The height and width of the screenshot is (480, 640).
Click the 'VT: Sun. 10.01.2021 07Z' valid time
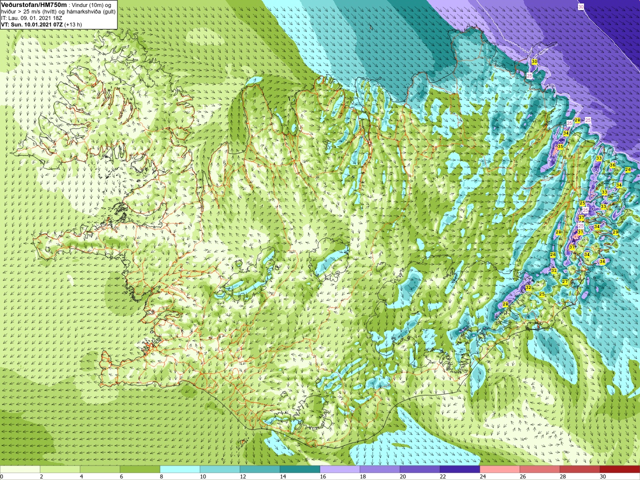tap(31, 24)
